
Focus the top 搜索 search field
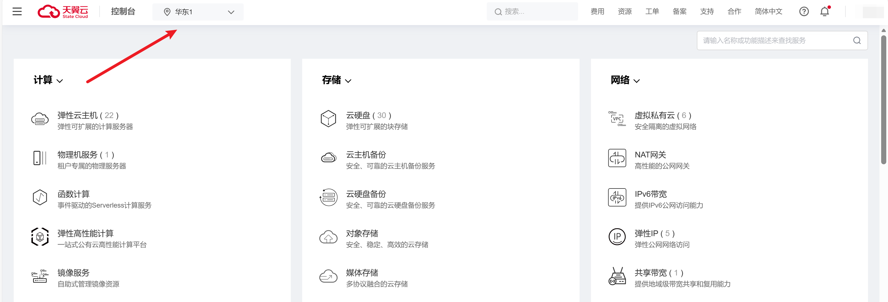point(532,12)
